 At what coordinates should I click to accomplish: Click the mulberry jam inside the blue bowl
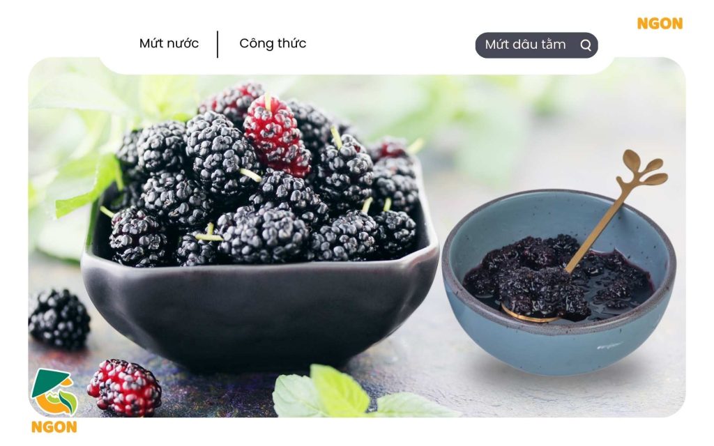click(558, 277)
